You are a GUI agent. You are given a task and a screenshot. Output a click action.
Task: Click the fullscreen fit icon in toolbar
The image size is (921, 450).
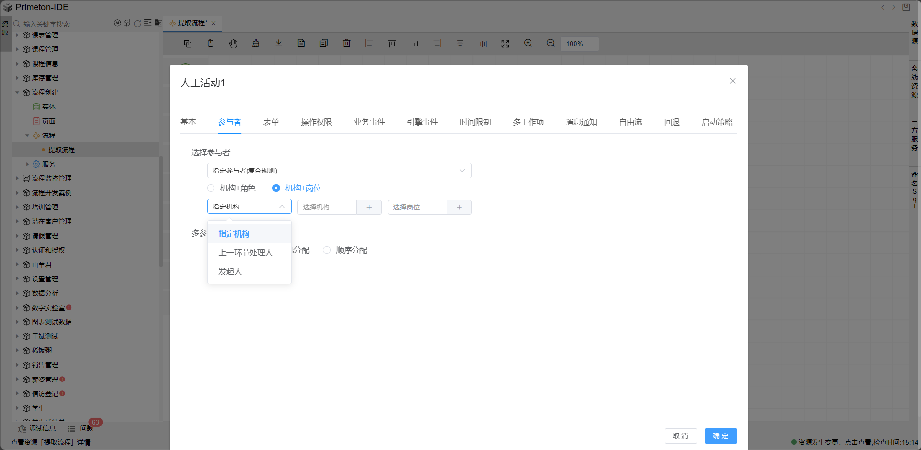pos(505,44)
